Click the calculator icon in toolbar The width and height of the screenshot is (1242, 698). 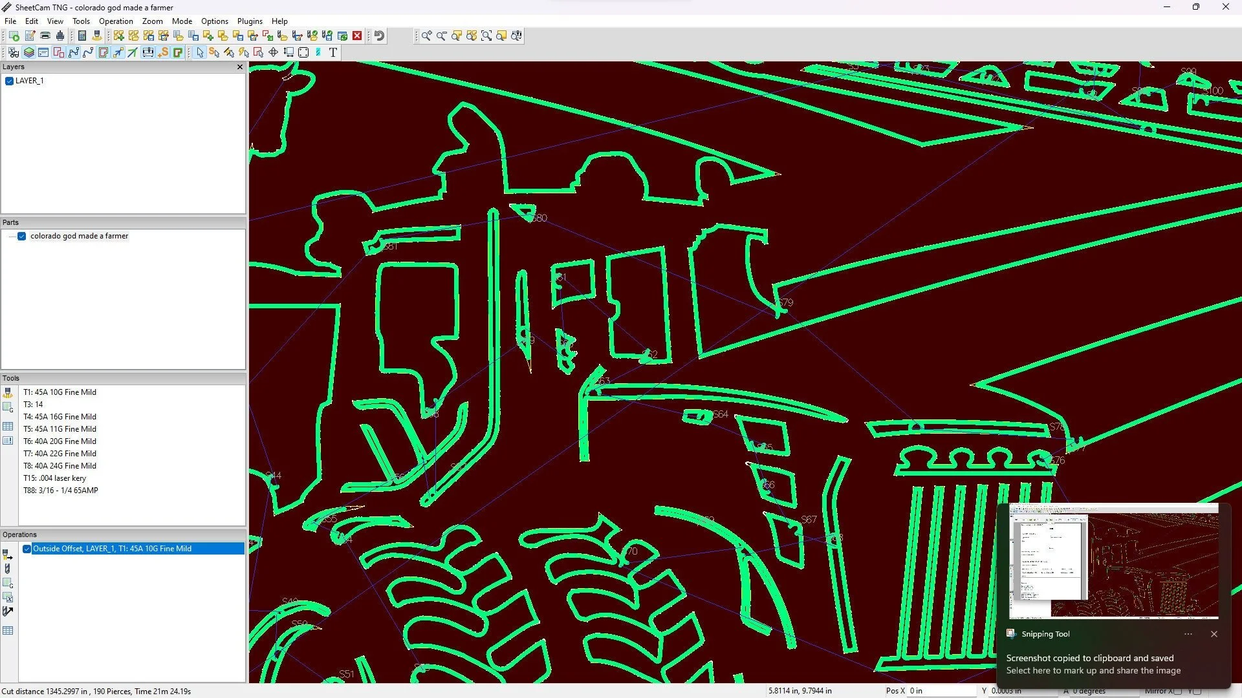tap(82, 36)
